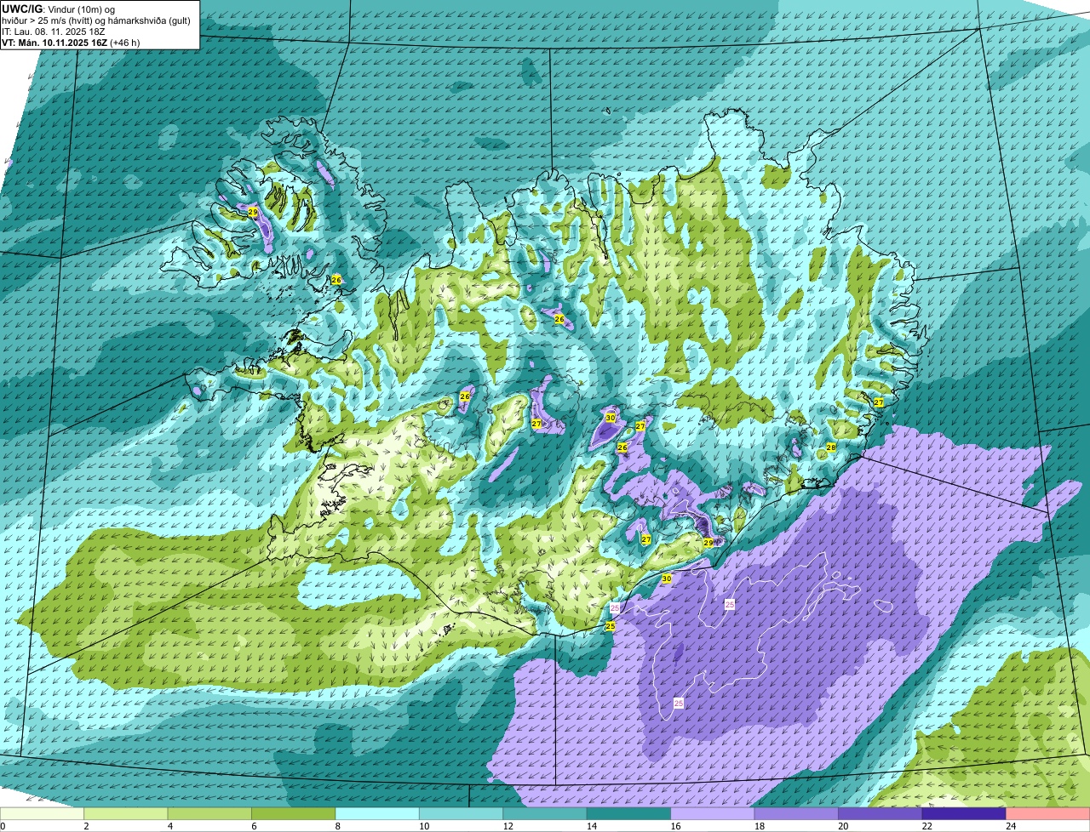Select the 6–8 olive green scale swatch
Viewport: 1090px width, 832px height.
tap(294, 813)
